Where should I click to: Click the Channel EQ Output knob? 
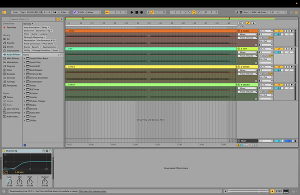pyautogui.click(x=45, y=182)
